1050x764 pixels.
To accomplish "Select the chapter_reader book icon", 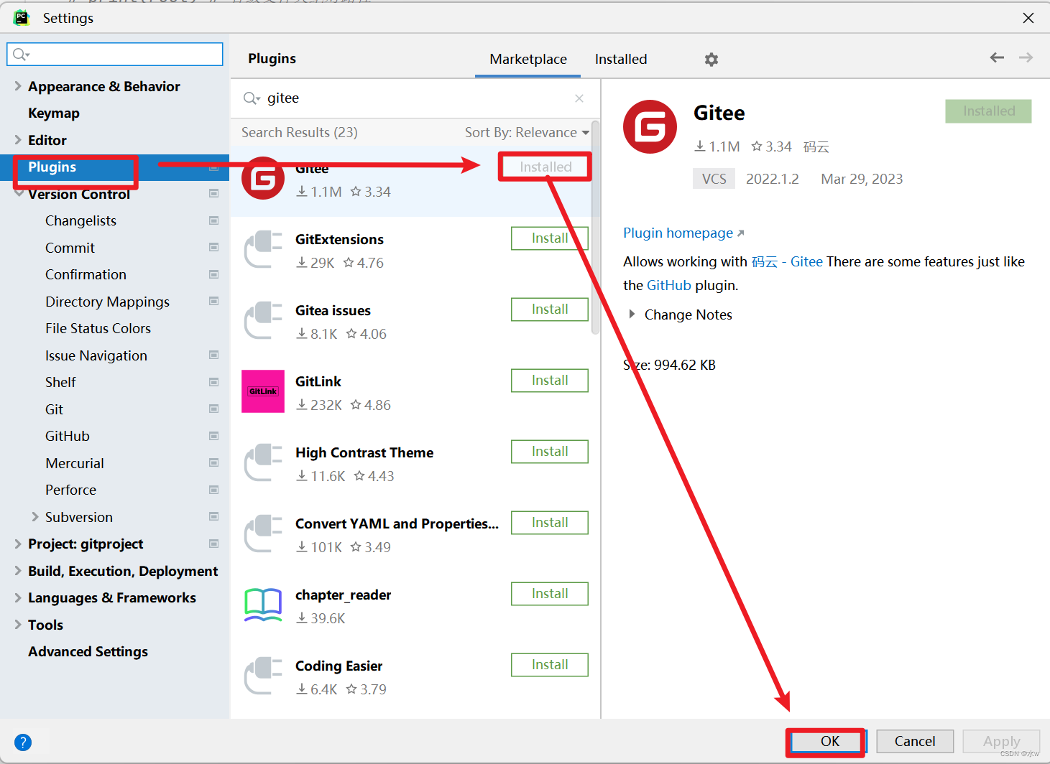I will [x=263, y=605].
